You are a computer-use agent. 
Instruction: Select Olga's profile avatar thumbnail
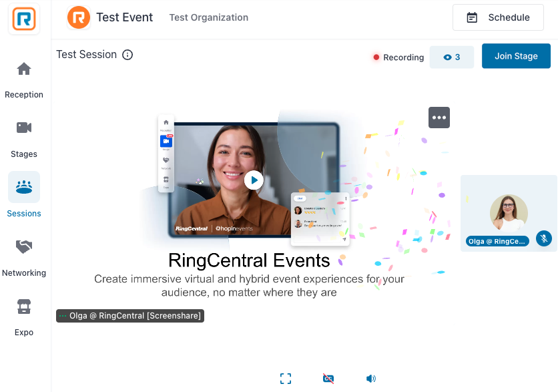(509, 213)
